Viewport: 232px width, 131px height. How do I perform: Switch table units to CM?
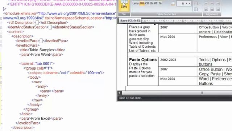pyautogui.click(x=147, y=3)
